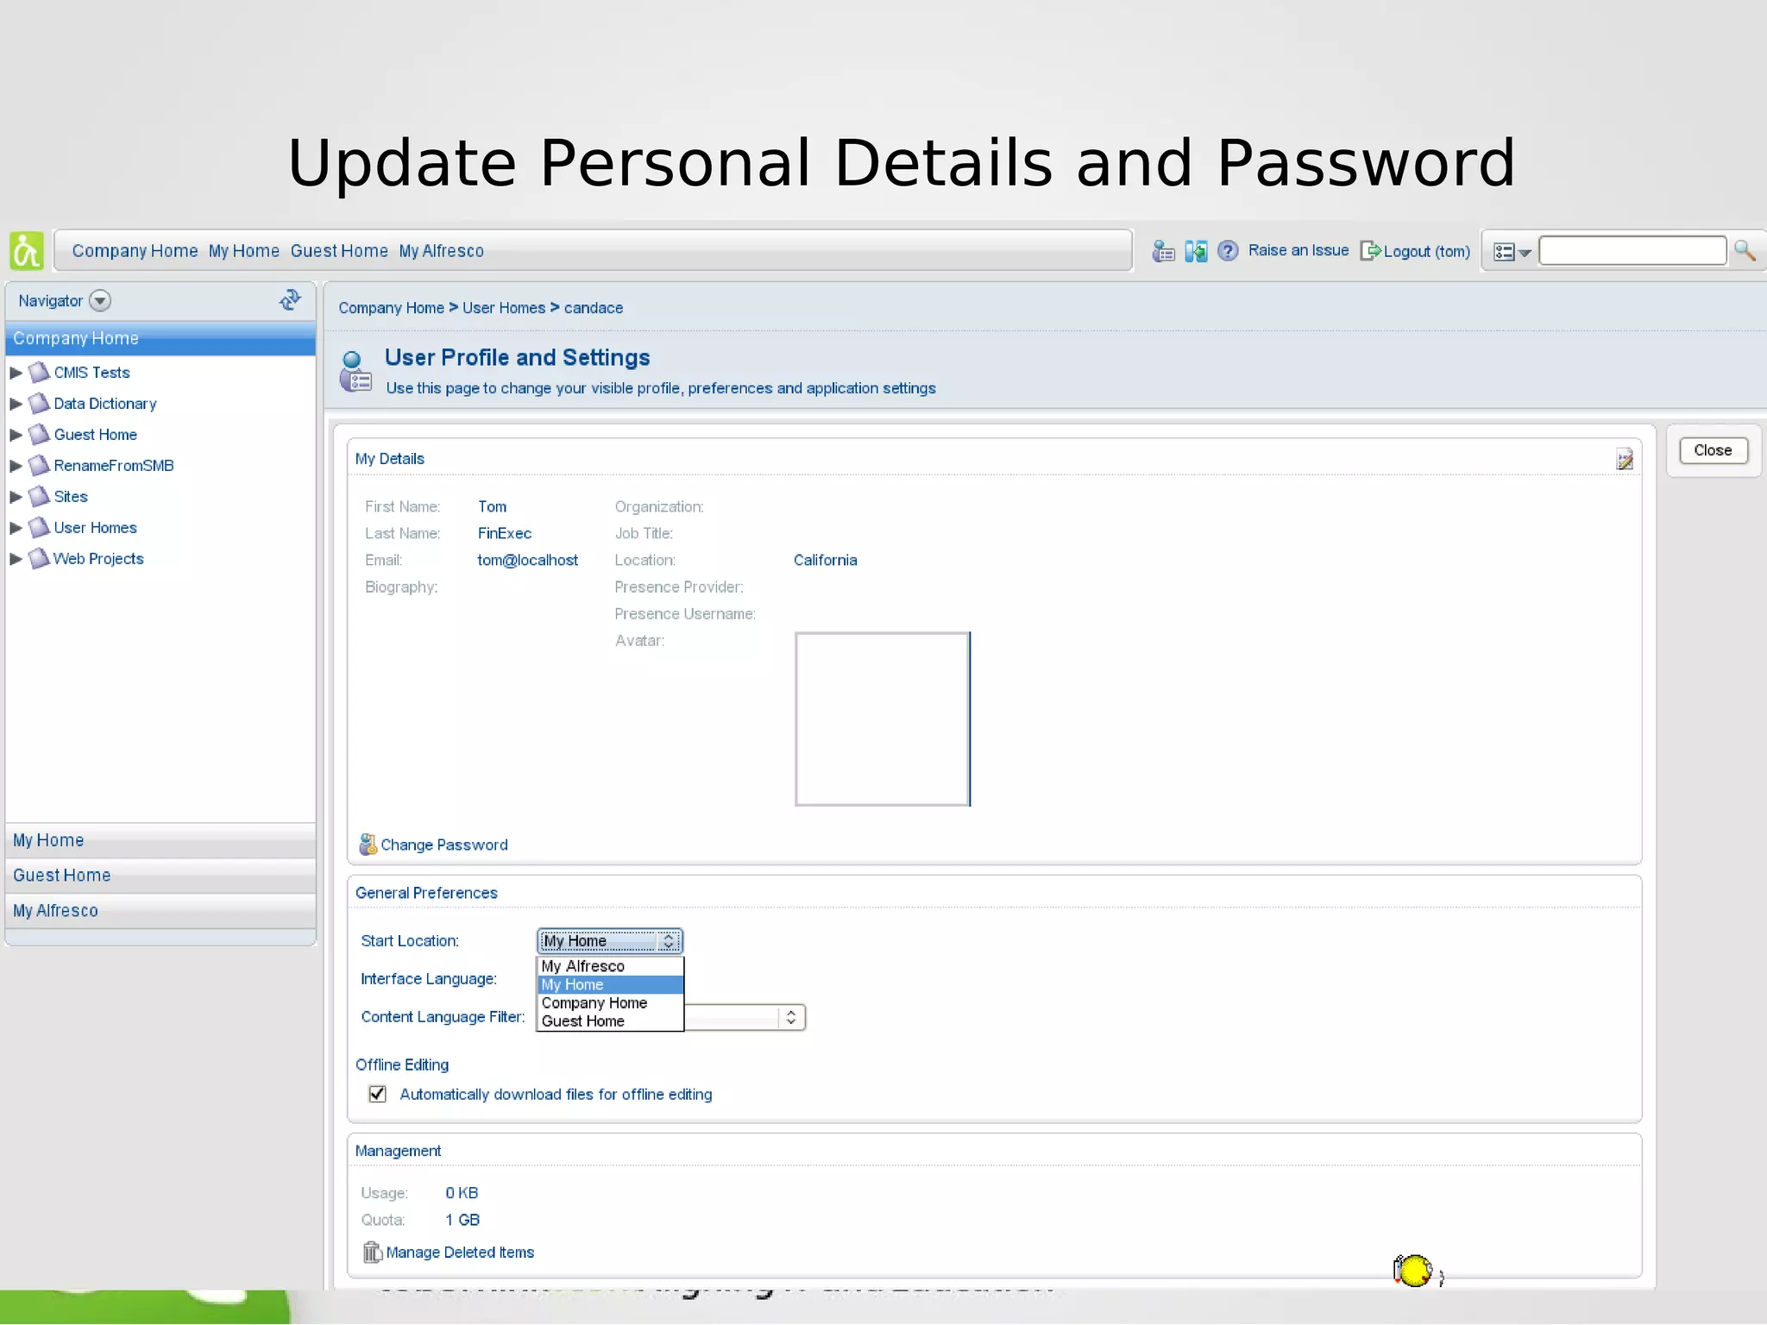The width and height of the screenshot is (1767, 1325).
Task: Click User Homes in breadcrumb
Action: click(504, 308)
